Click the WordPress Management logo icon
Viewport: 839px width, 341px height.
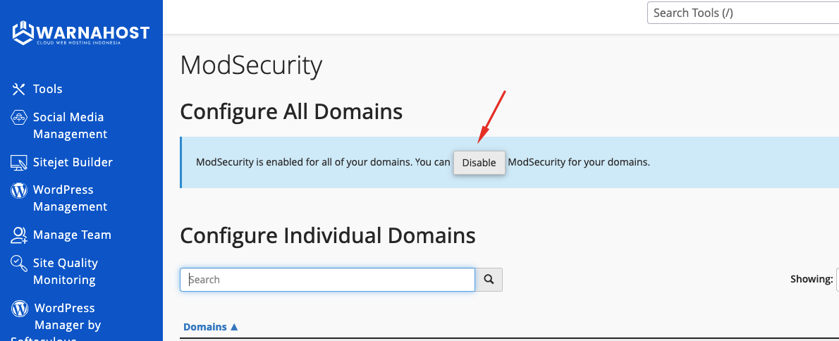pyautogui.click(x=19, y=190)
